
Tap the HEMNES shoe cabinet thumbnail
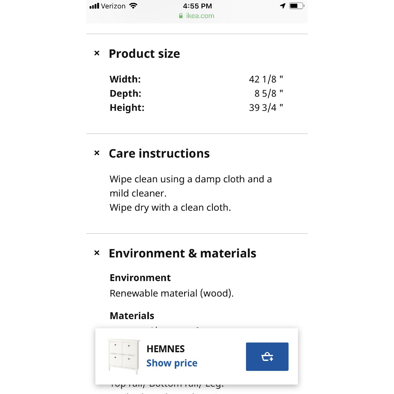[124, 356]
